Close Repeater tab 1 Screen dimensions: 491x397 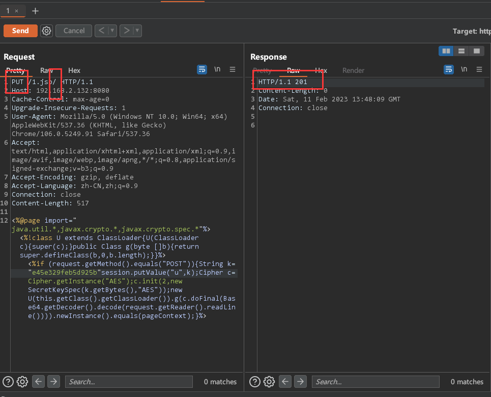pos(17,11)
